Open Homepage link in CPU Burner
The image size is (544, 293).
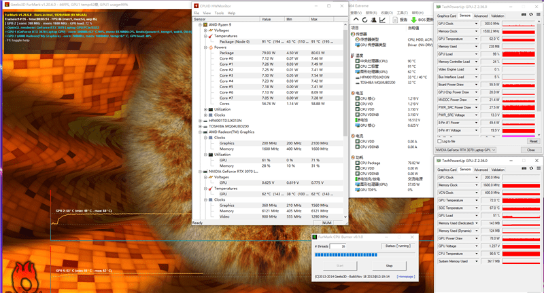(405, 277)
